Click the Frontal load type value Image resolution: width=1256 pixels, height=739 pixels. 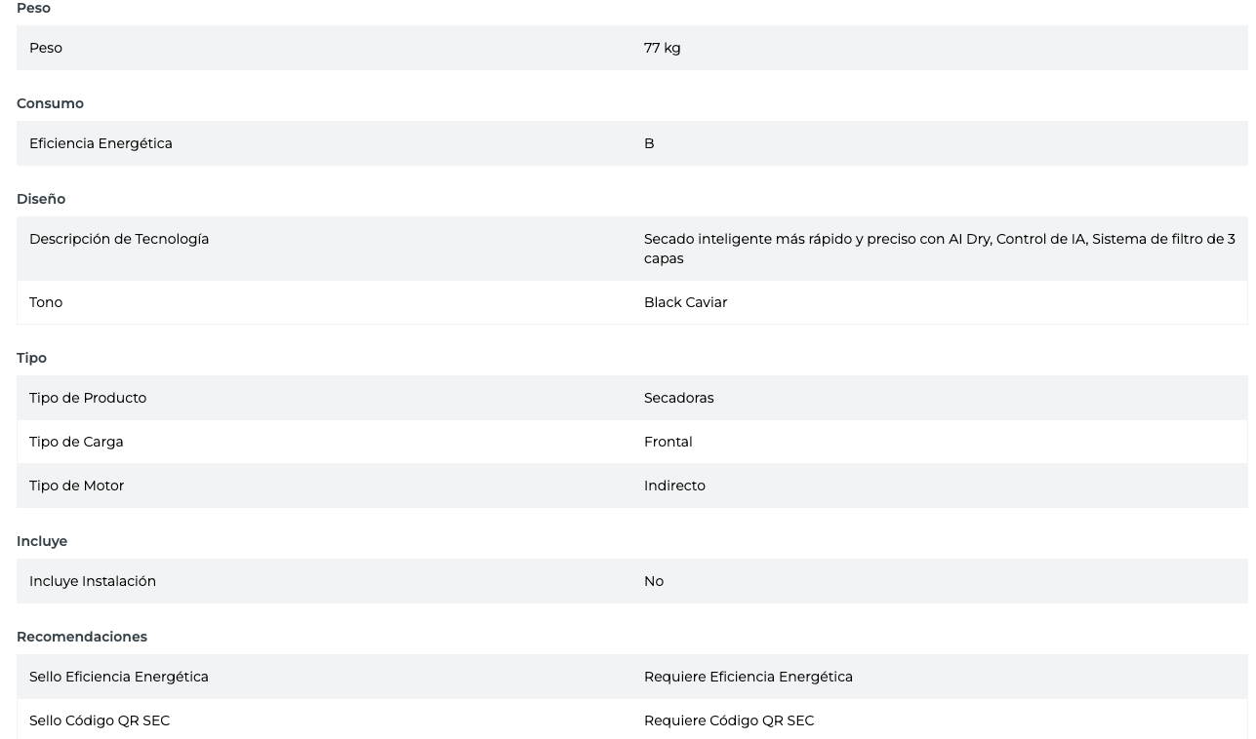coord(668,442)
